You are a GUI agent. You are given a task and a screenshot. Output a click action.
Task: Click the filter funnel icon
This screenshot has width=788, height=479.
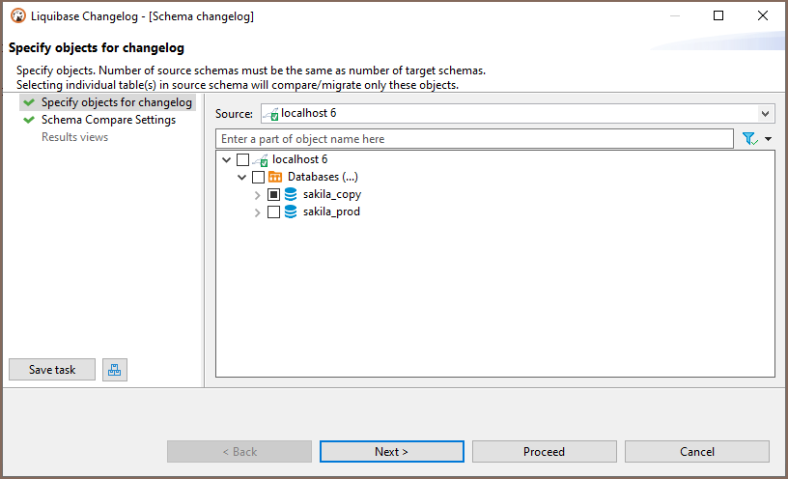(749, 139)
